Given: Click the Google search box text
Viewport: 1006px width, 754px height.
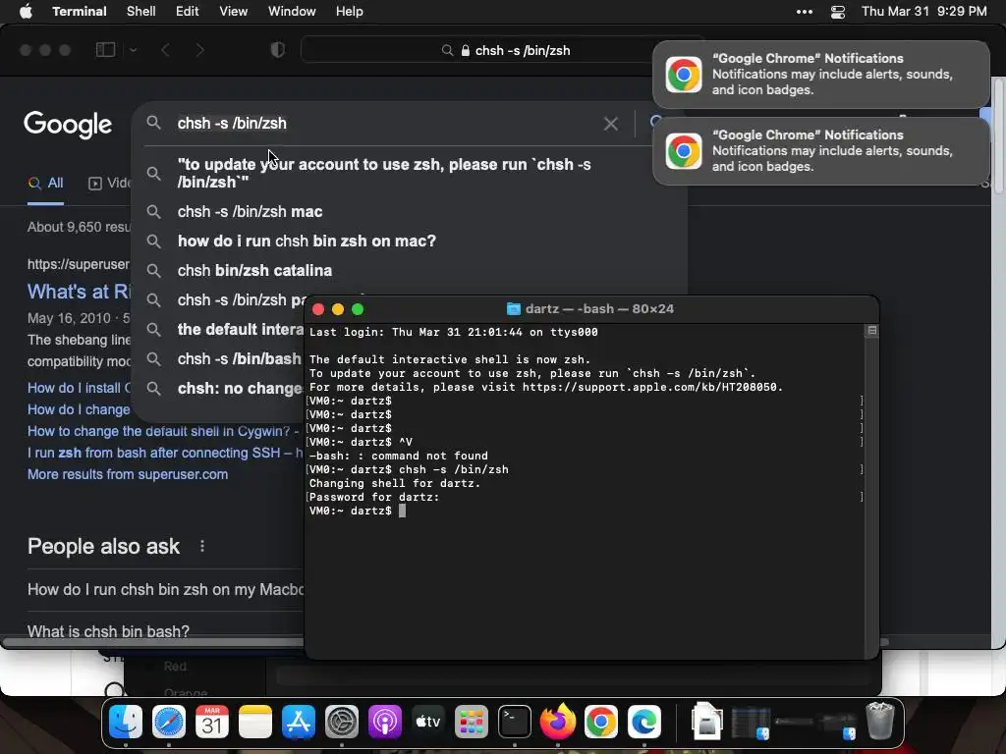Looking at the screenshot, I should pyautogui.click(x=232, y=123).
